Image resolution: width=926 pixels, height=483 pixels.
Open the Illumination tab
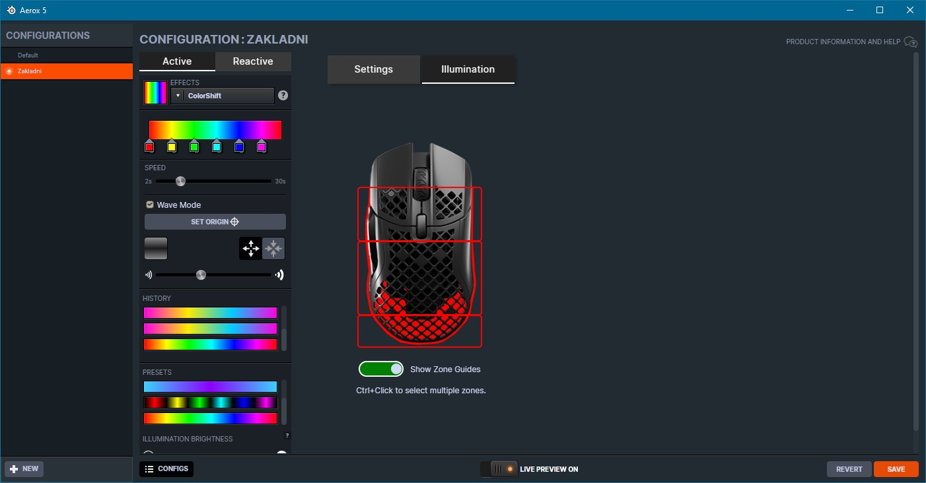point(468,69)
